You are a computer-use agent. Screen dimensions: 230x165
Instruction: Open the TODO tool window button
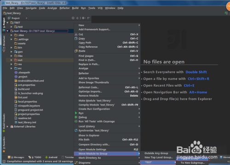[35, 157]
